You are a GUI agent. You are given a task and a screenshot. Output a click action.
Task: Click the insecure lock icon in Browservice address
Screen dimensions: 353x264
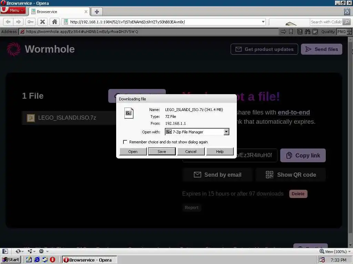[22, 31]
